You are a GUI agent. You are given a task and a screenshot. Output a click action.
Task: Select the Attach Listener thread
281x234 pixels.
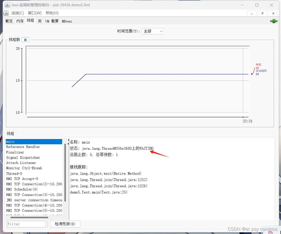click(34, 163)
